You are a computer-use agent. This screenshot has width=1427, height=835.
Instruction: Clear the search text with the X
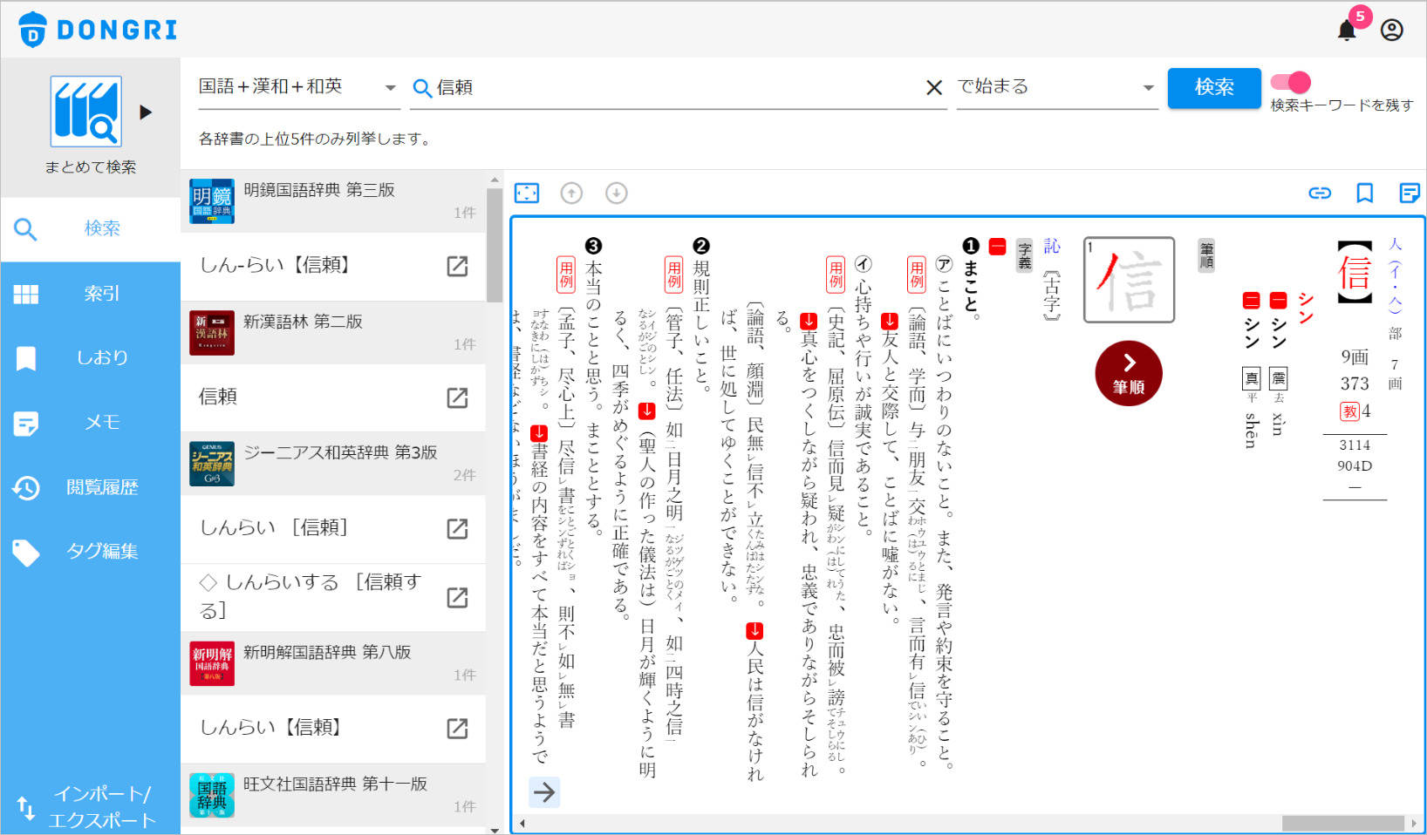point(934,87)
